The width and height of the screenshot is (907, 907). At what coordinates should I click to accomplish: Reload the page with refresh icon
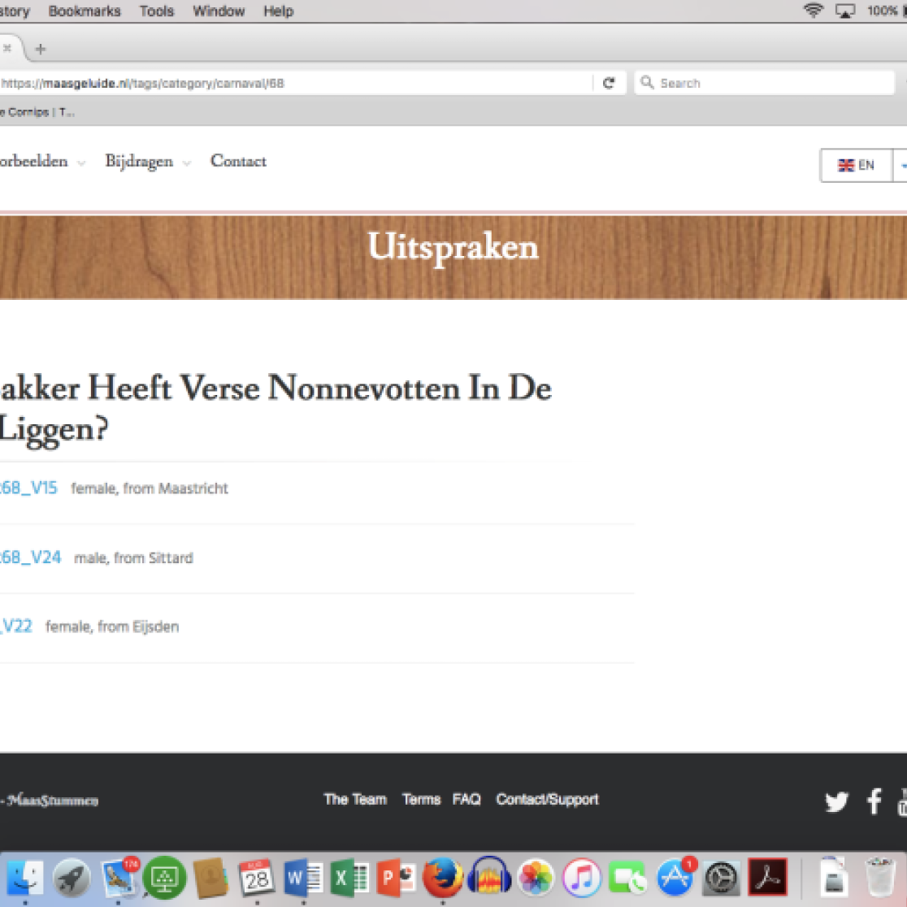[609, 83]
